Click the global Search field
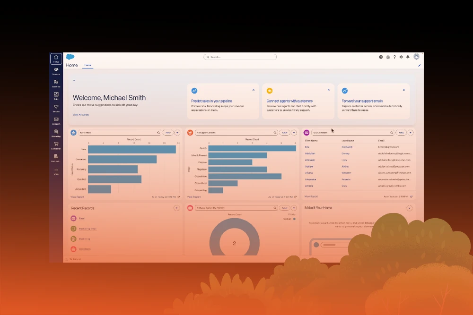This screenshot has width=473, height=315. [240, 57]
